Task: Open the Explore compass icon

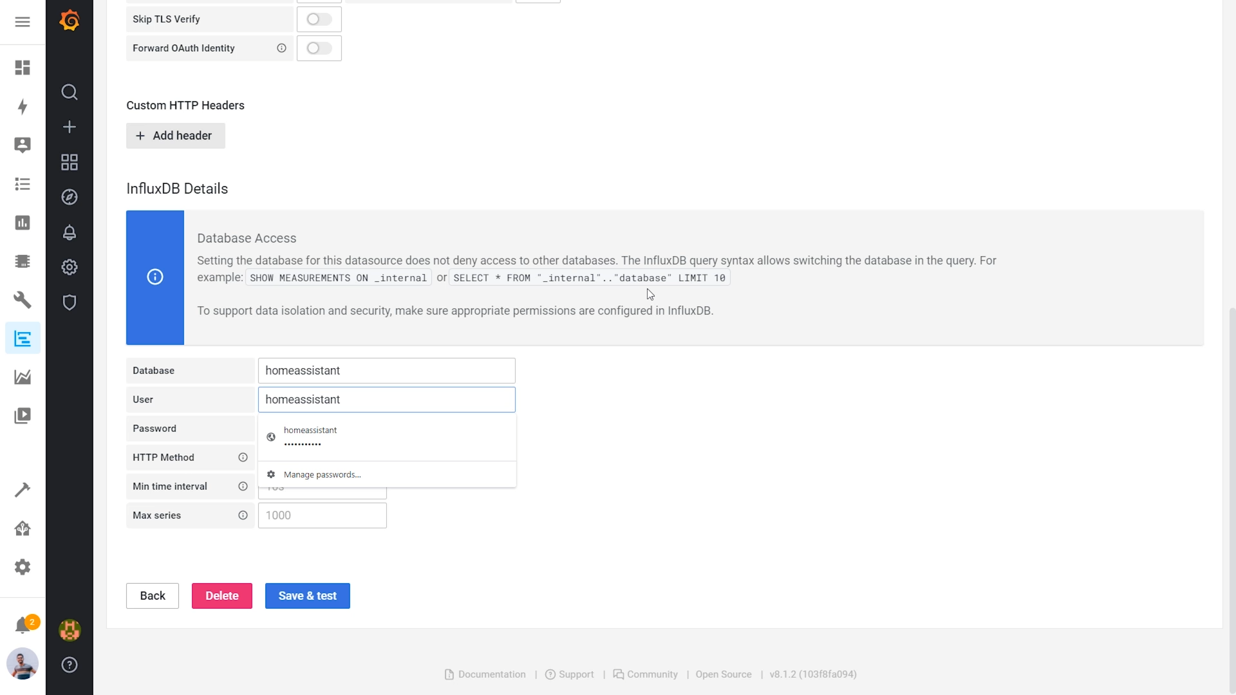Action: coord(70,197)
